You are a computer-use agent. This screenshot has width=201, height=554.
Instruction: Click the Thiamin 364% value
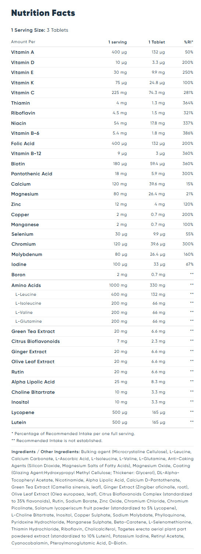187,103
